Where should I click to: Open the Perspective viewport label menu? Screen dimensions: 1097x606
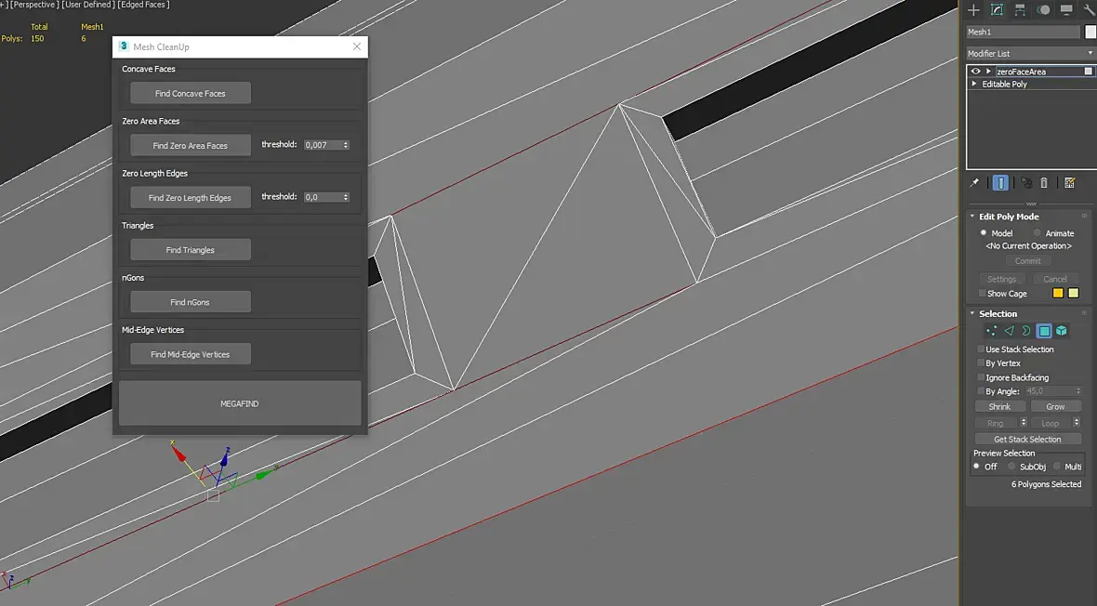pyautogui.click(x=33, y=5)
